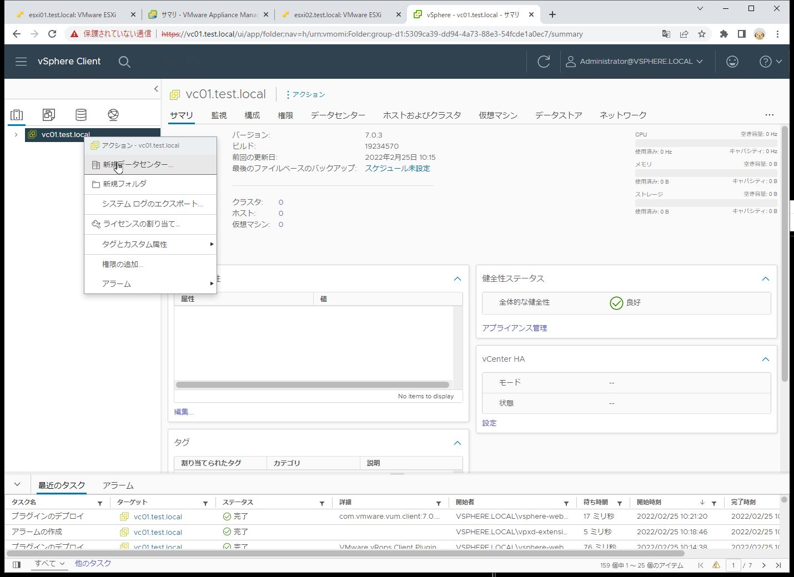Reload the browser page
This screenshot has height=577, width=794.
click(52, 34)
